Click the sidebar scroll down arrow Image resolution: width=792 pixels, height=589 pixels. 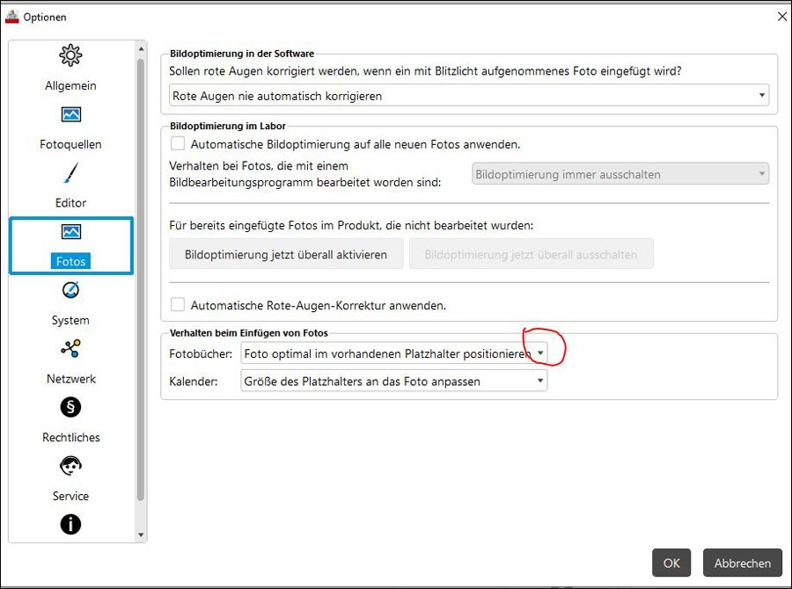click(141, 535)
